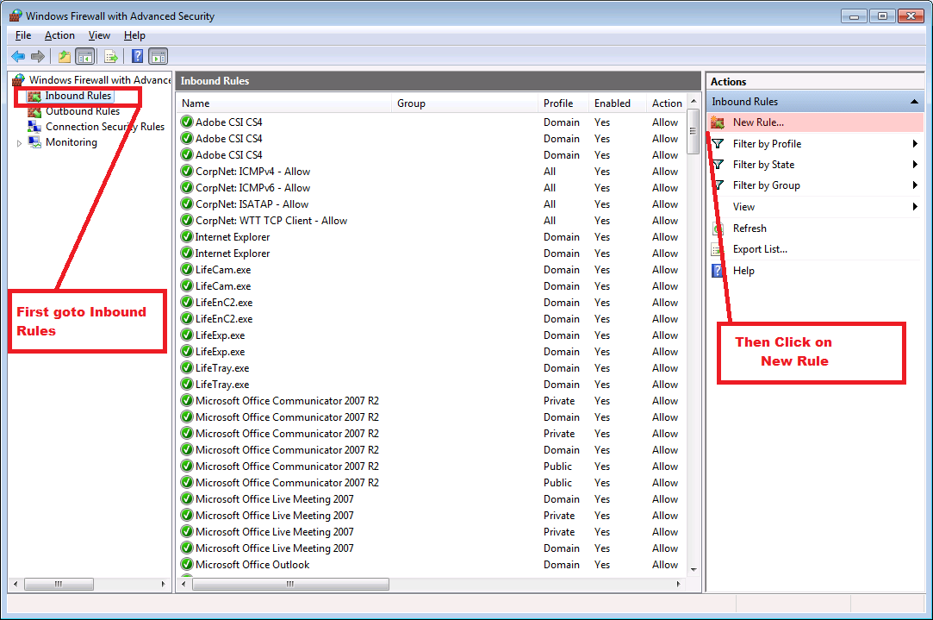Open the Help menu in menu bar
933x620 pixels.
click(134, 35)
